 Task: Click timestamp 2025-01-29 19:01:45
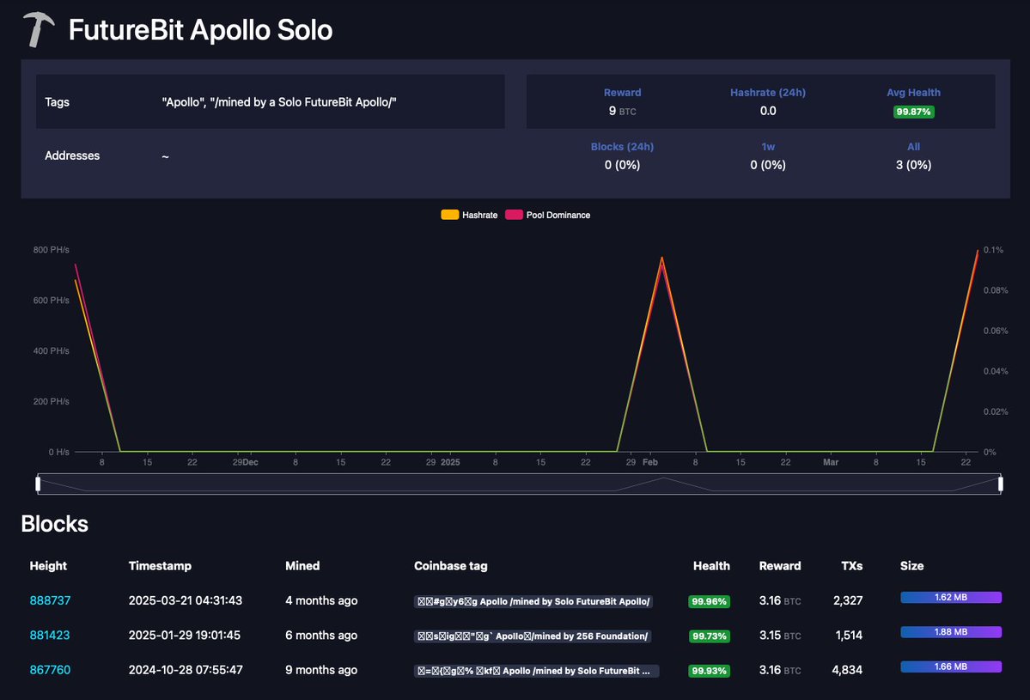[185, 635]
